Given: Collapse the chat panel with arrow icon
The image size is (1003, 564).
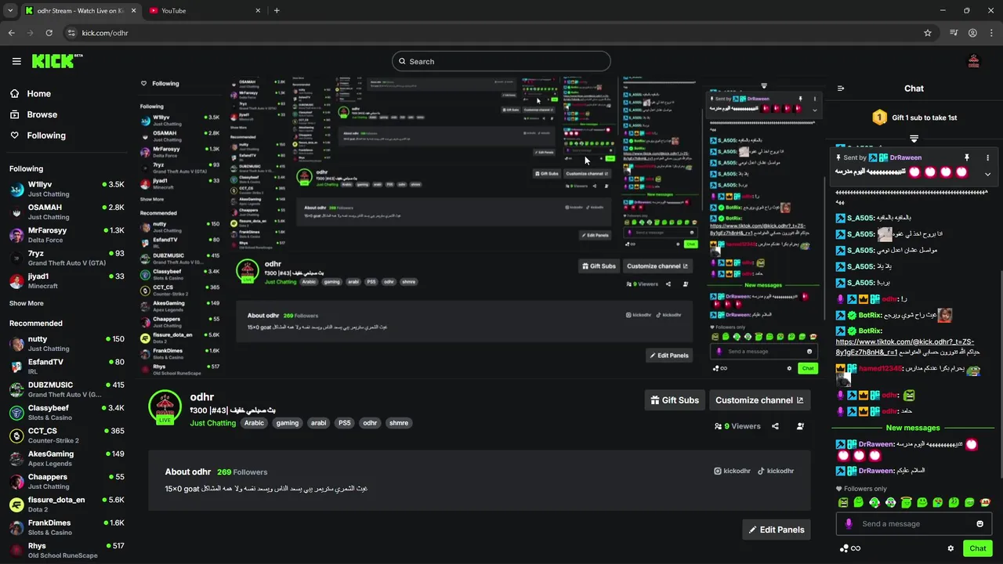Looking at the screenshot, I should (841, 89).
